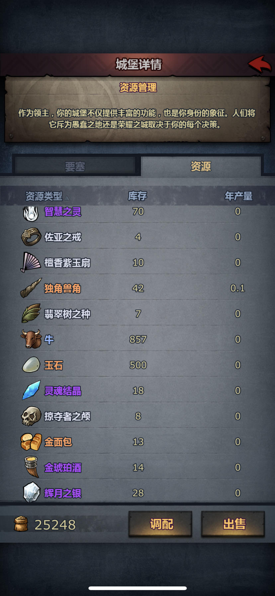Tap the gold sack currency icon
The image size is (275, 596).
point(21,524)
